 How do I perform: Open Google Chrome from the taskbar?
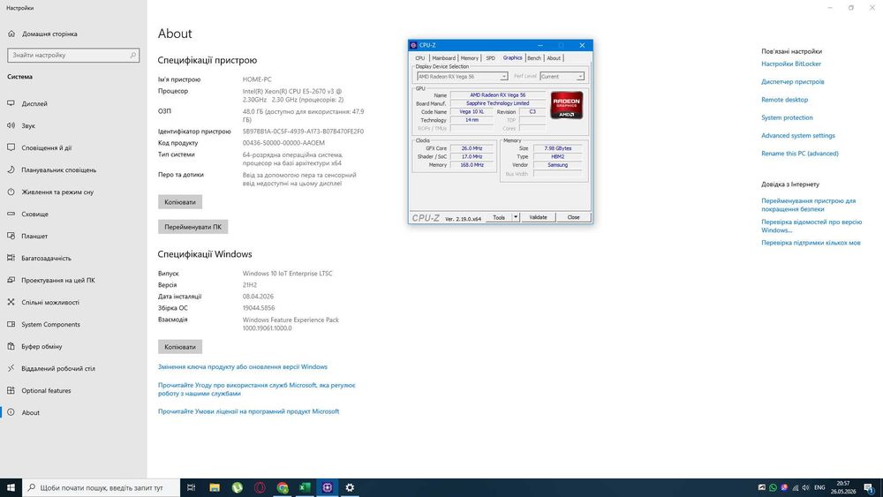tap(283, 487)
